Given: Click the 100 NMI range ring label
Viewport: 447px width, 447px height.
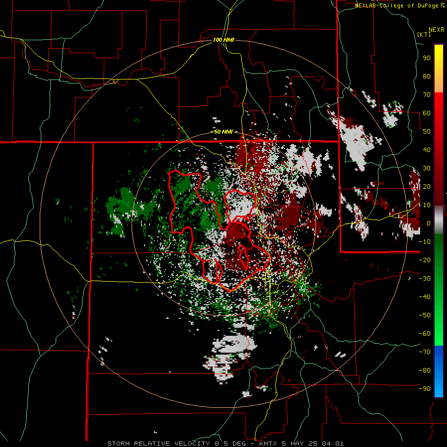Looking at the screenshot, I should [223, 40].
